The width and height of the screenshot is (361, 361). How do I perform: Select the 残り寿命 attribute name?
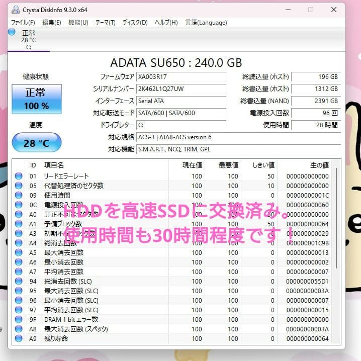[x=56, y=338]
